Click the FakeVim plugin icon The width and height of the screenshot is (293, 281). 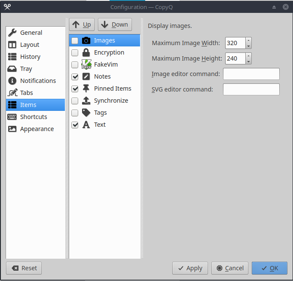pos(86,64)
